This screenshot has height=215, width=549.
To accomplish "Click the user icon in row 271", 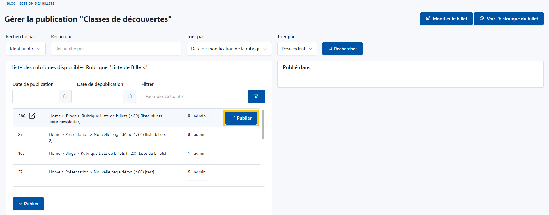I will click(x=189, y=172).
